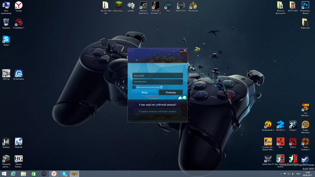
Task: Open the GeForce Experience desktop icon
Action: coord(143,5)
